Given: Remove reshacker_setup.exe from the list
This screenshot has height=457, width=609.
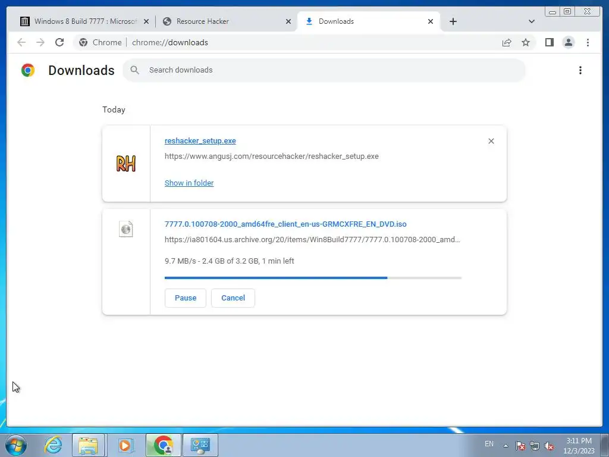Looking at the screenshot, I should (491, 141).
